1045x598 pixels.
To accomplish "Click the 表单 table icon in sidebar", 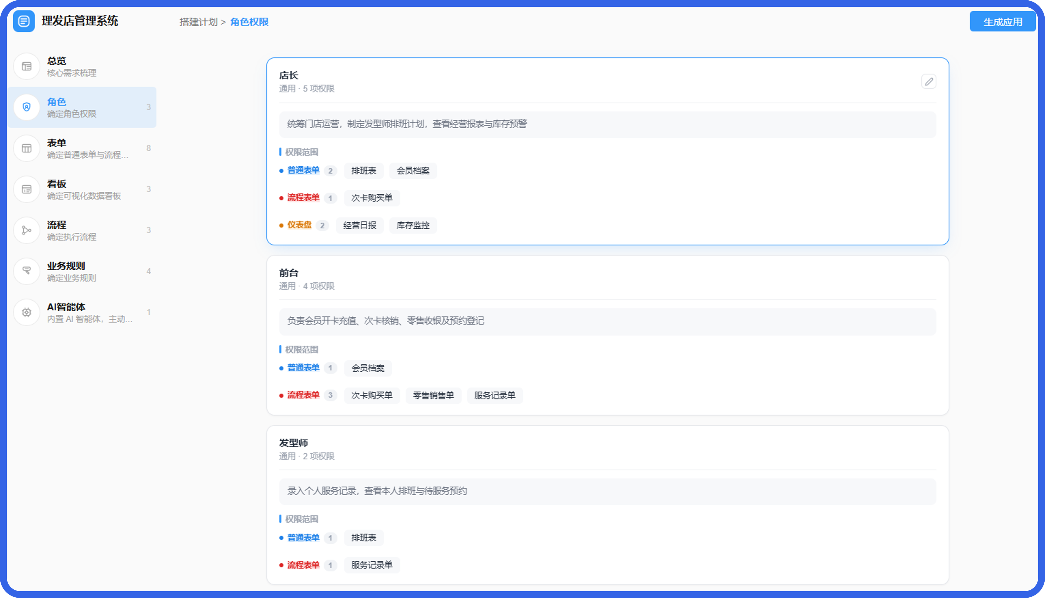I will point(27,148).
